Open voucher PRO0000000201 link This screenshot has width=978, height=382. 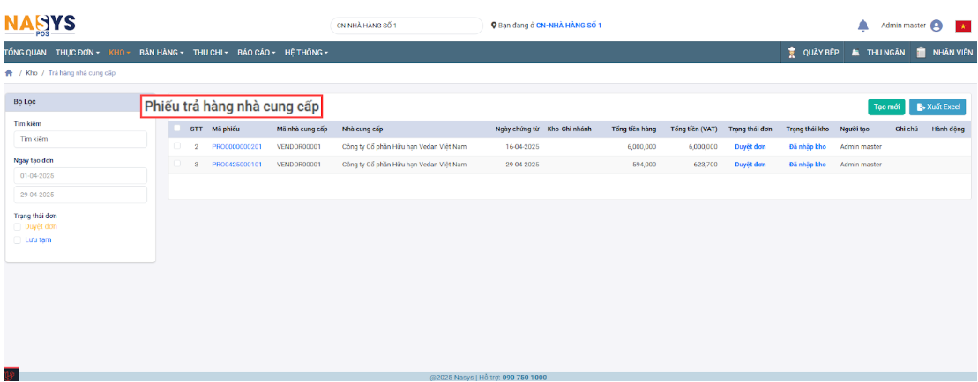click(236, 146)
